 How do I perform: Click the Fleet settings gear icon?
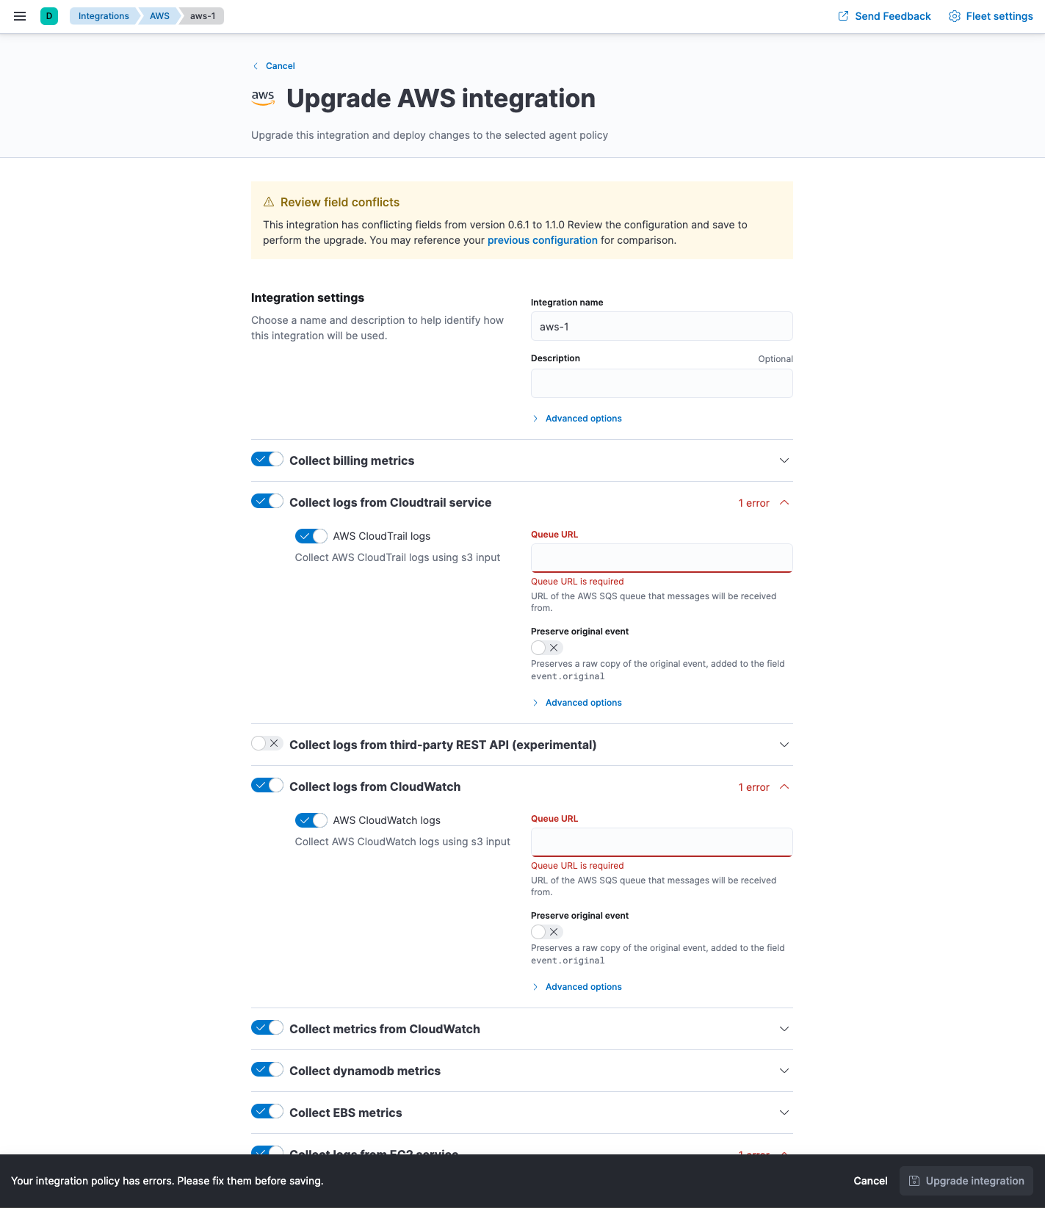point(954,16)
